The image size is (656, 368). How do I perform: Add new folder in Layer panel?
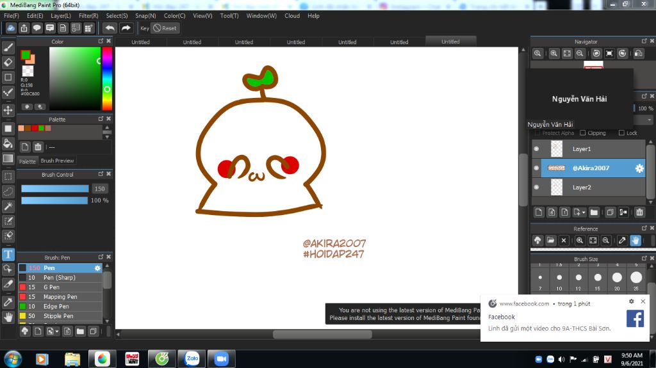(x=594, y=212)
